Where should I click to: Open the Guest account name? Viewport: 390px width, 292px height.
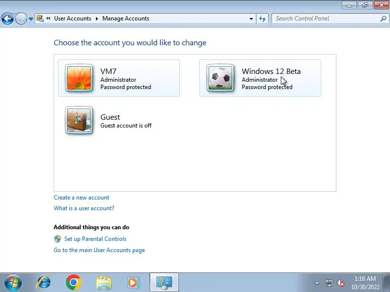click(110, 117)
